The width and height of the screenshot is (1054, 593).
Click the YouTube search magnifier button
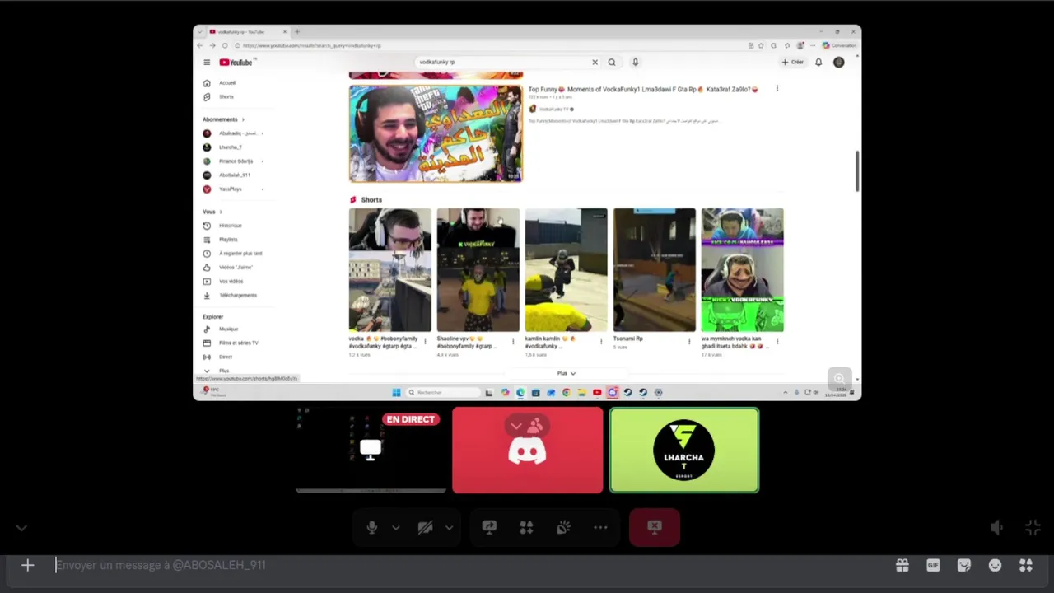(612, 62)
